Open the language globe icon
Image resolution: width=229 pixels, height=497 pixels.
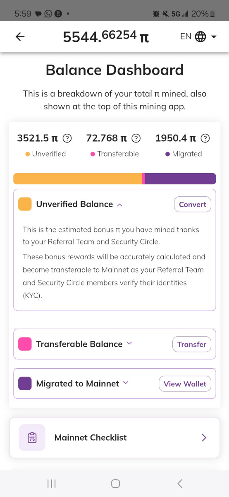coord(200,36)
